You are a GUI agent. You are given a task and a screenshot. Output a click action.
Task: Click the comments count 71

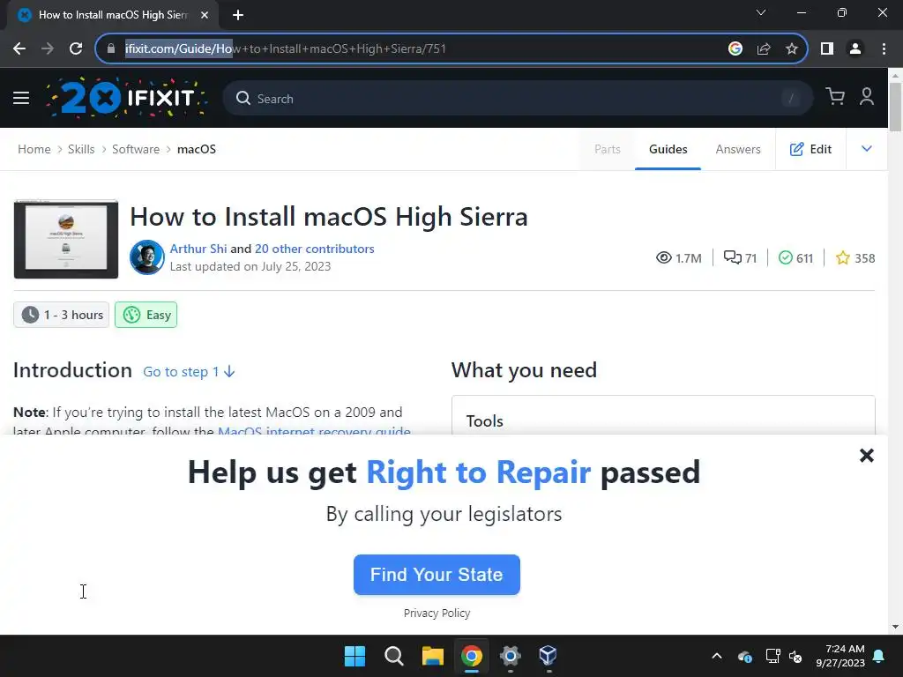(x=740, y=258)
